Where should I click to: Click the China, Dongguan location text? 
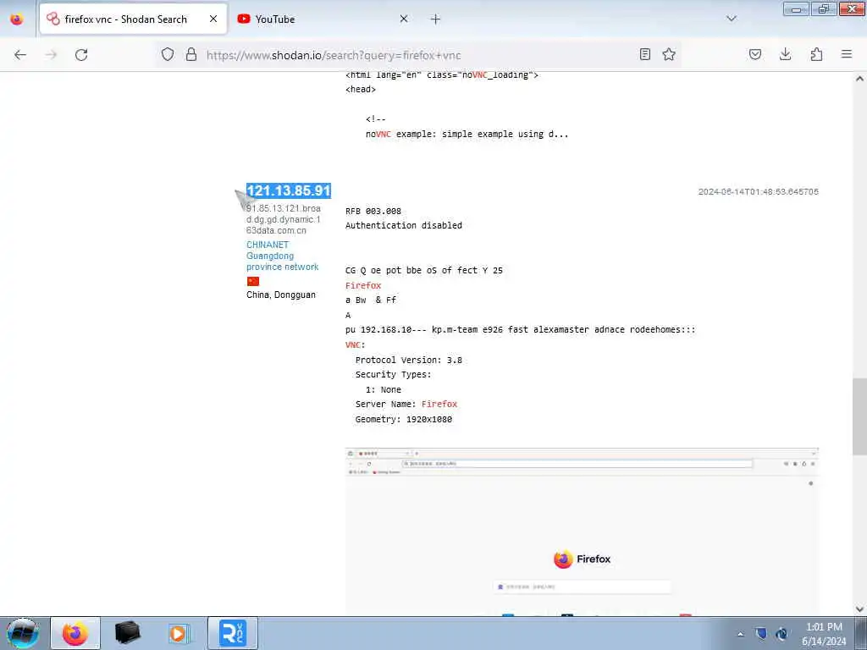pyautogui.click(x=281, y=295)
